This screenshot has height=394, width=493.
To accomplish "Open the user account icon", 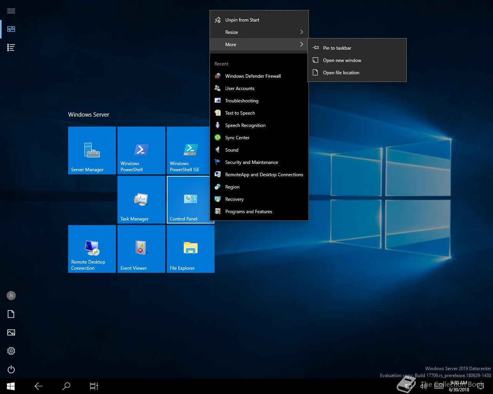I will click(11, 295).
